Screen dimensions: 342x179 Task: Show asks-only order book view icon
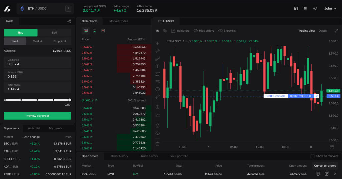(103, 31)
